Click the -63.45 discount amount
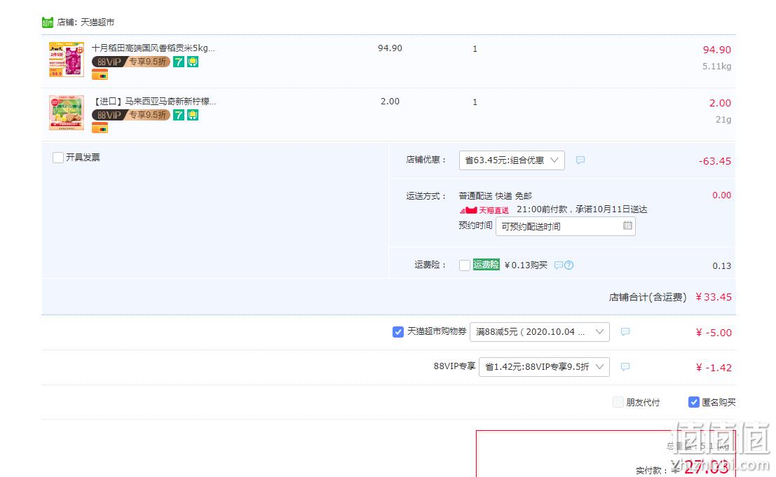Viewport: 776px width, 477px height. pos(714,161)
